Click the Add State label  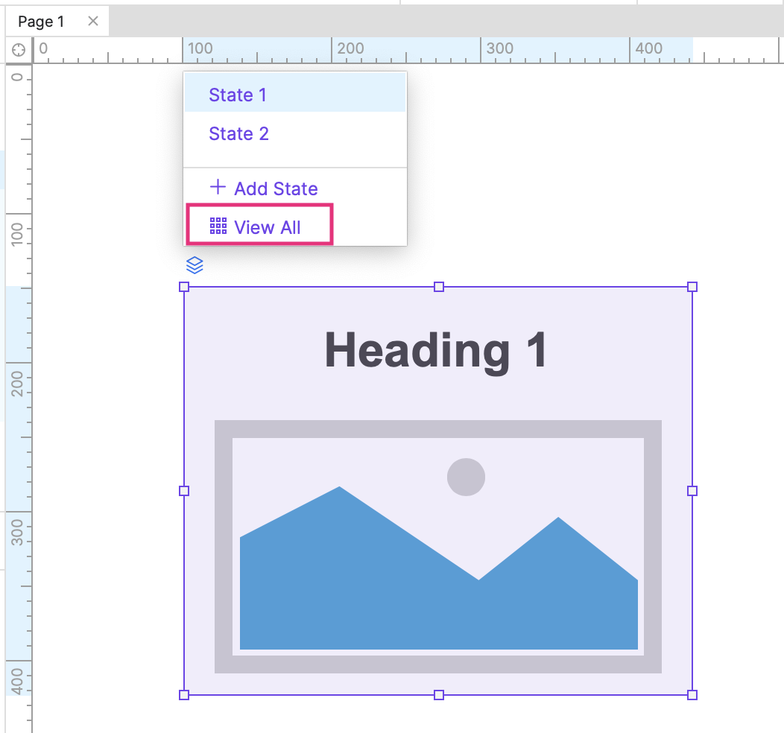coord(276,189)
